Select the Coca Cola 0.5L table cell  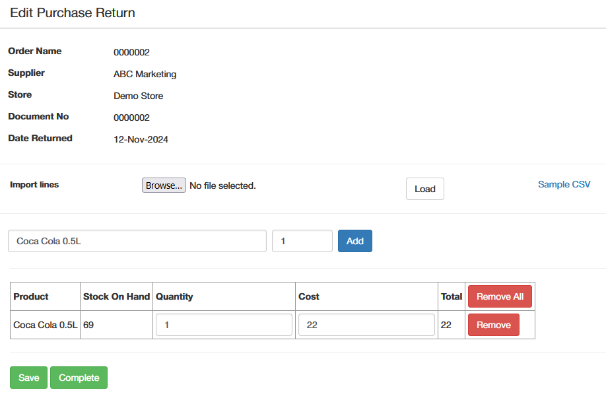pyautogui.click(x=45, y=325)
